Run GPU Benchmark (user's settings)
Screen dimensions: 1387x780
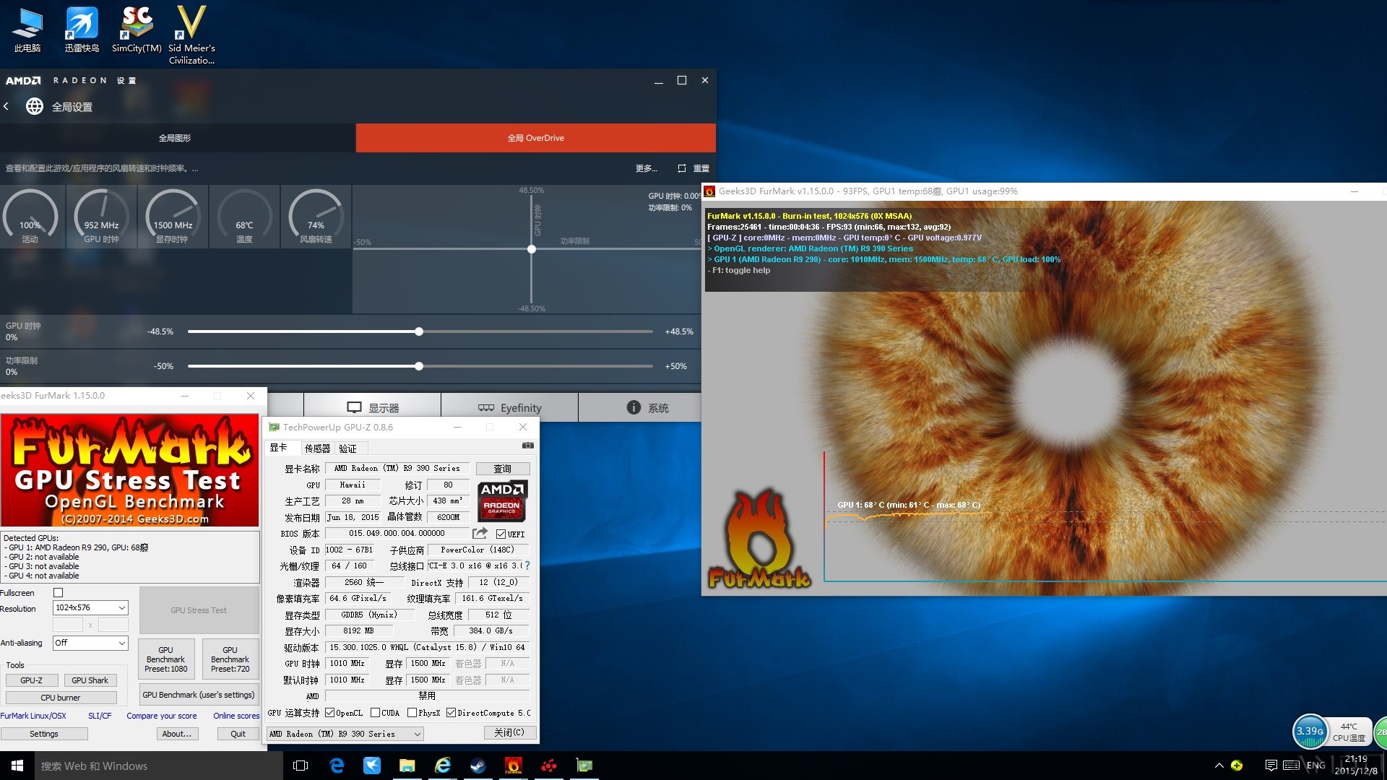pyautogui.click(x=199, y=695)
